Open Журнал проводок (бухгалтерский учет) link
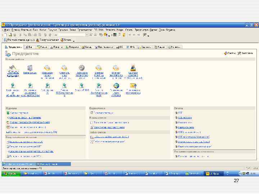 pyautogui.click(x=29, y=123)
